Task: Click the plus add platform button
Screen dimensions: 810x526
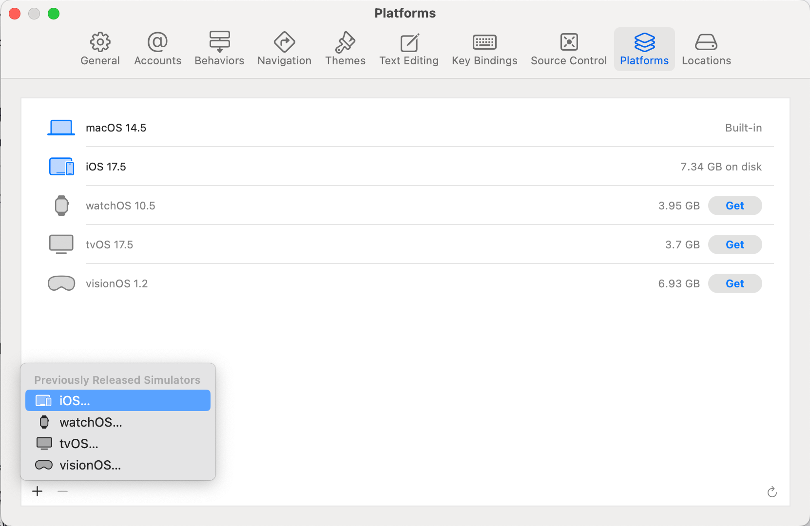Action: pyautogui.click(x=38, y=491)
